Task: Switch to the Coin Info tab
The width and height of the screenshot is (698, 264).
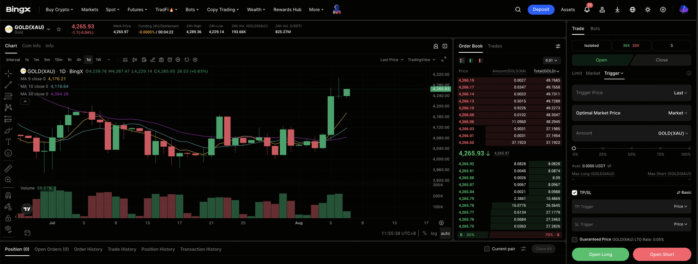Action: (31, 46)
